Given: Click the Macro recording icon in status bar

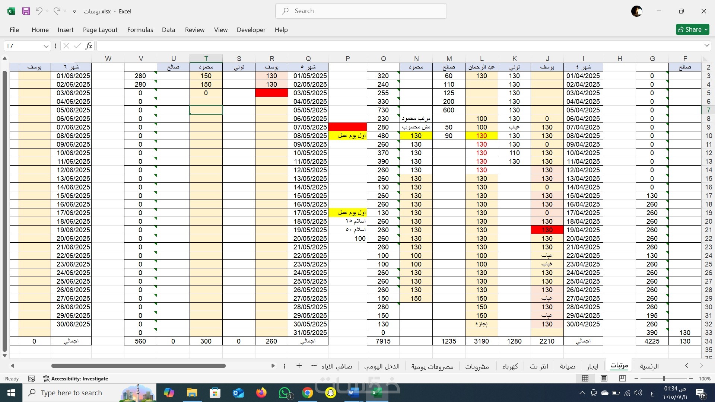Looking at the screenshot, I should point(32,379).
